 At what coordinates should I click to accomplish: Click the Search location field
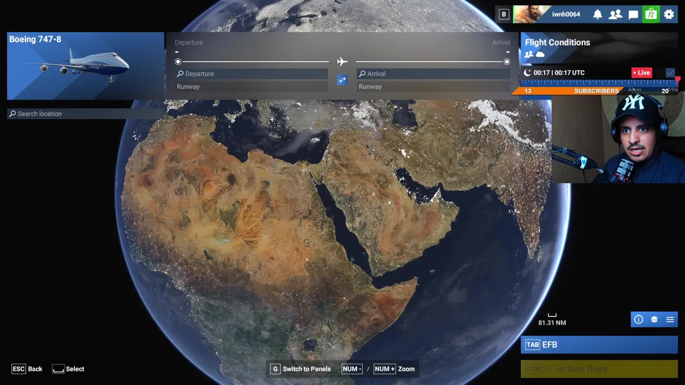(x=86, y=113)
